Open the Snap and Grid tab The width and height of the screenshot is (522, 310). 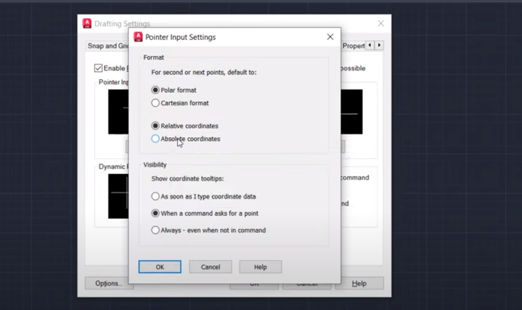coord(108,46)
